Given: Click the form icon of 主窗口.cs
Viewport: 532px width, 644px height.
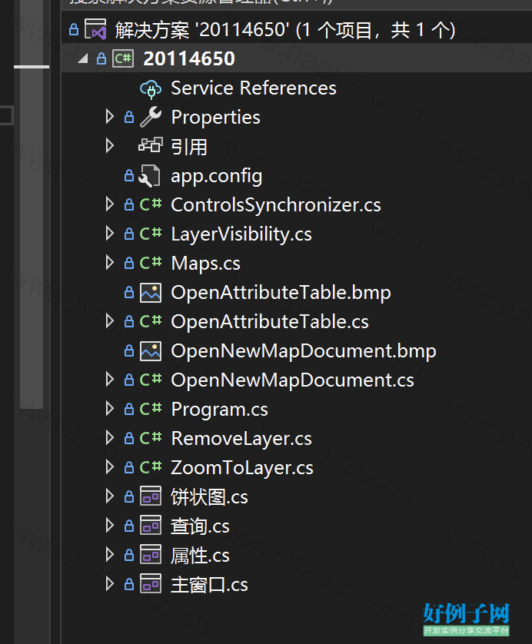Looking at the screenshot, I should coord(151,583).
